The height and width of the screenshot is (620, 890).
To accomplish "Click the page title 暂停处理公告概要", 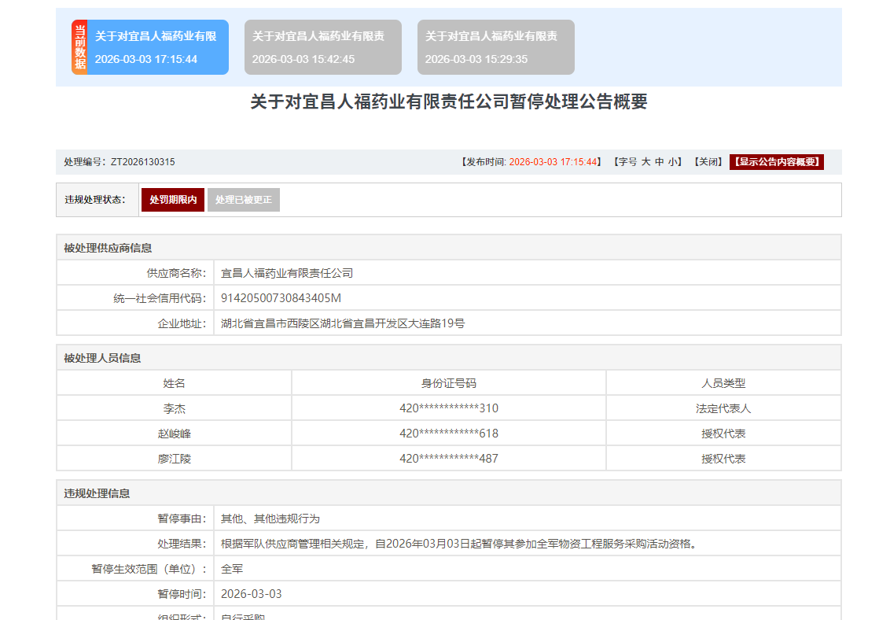I will tap(448, 102).
